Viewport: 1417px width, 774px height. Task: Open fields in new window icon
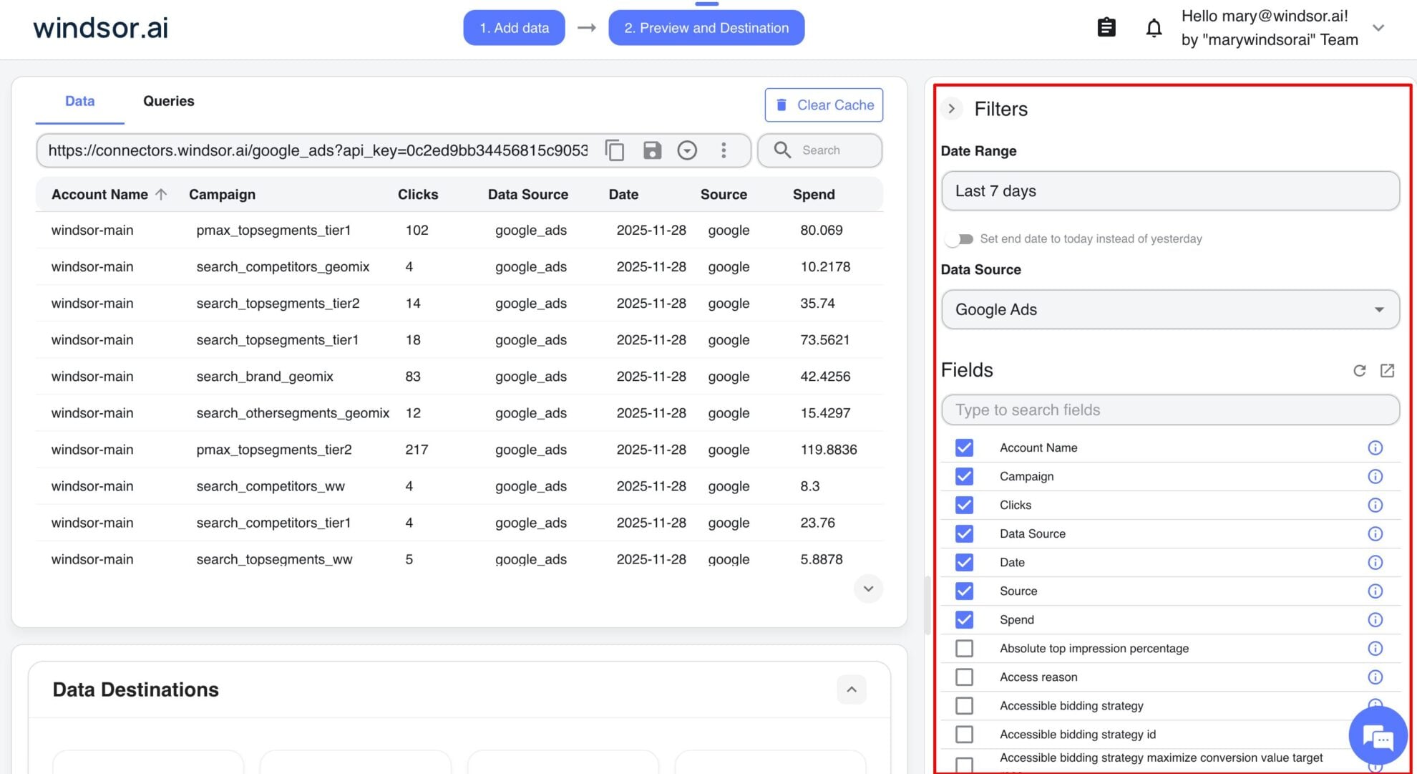1387,370
